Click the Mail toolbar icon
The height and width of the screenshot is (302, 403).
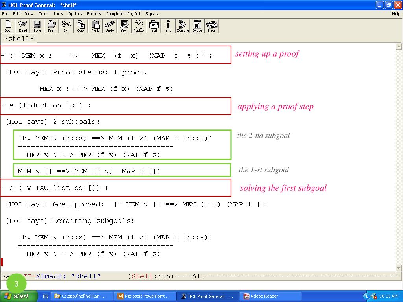pos(154,26)
